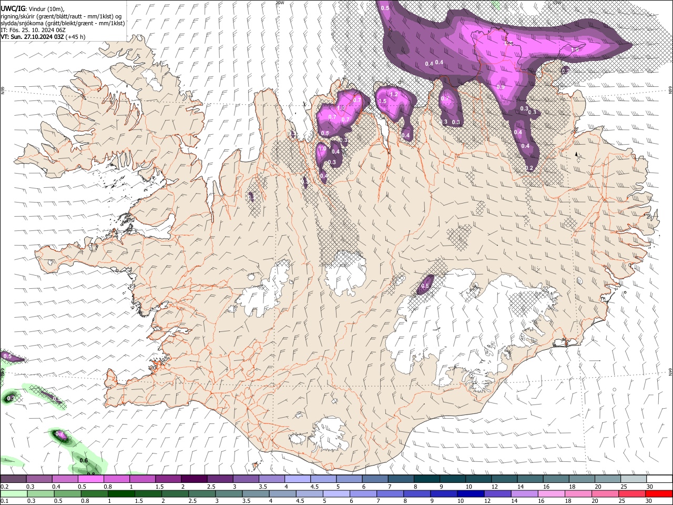Click the '0.6' rain value over the green patch
Viewport: 673px width, 505px height.
pyautogui.click(x=84, y=460)
